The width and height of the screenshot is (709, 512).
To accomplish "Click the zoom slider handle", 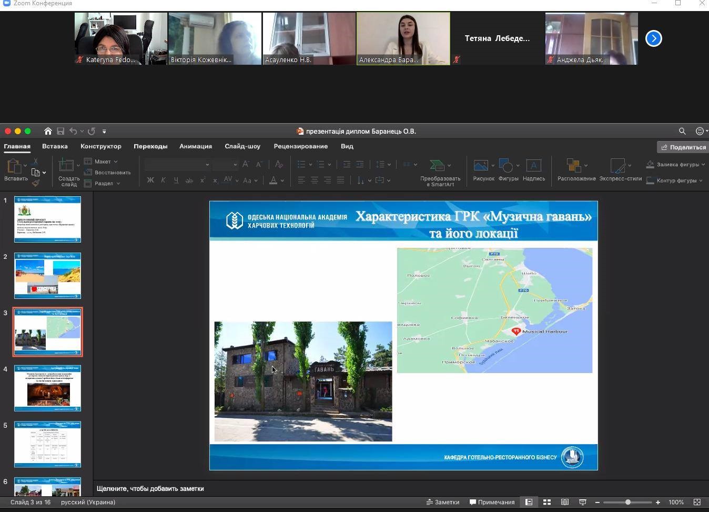I will (x=627, y=502).
